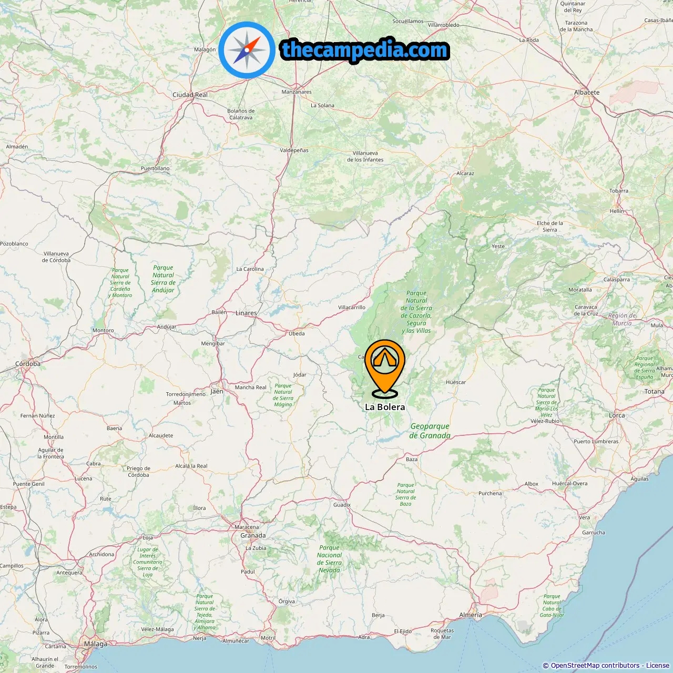Select the Parque Natural Cabo de Gata-Níjar label

[552, 606]
